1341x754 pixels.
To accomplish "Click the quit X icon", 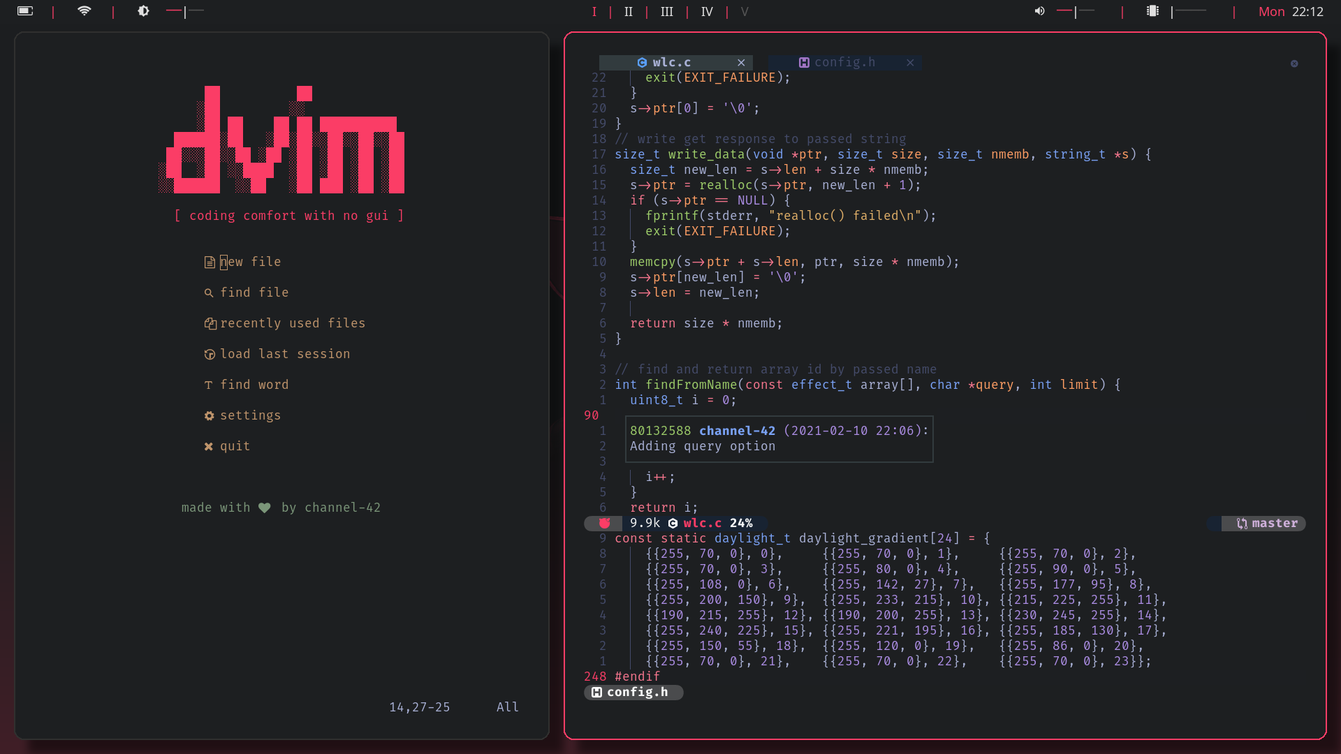I will coord(208,447).
